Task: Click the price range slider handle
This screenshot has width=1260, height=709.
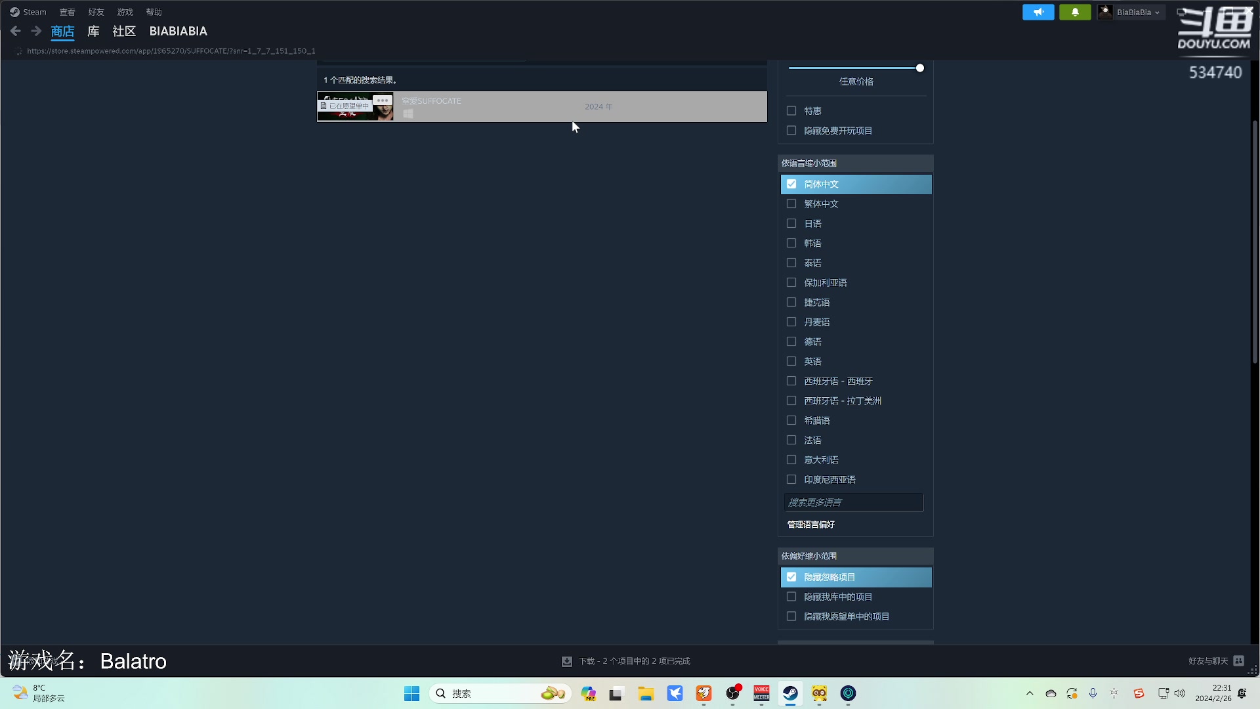Action: (920, 68)
